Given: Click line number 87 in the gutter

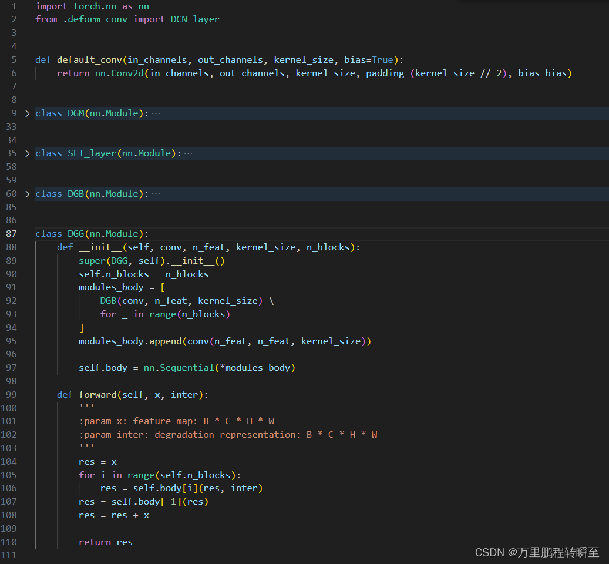Looking at the screenshot, I should (11, 234).
